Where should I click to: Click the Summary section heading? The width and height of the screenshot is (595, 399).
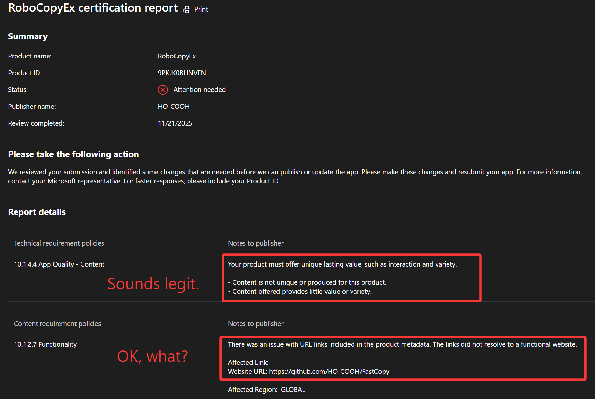28,36
